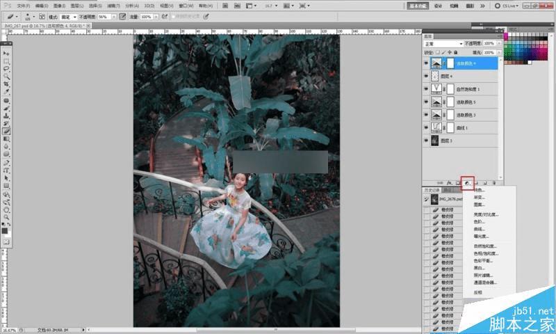This screenshot has height=334, width=556.
Task: Hide the 选取颜色 4 layer
Action: pyautogui.click(x=427, y=63)
